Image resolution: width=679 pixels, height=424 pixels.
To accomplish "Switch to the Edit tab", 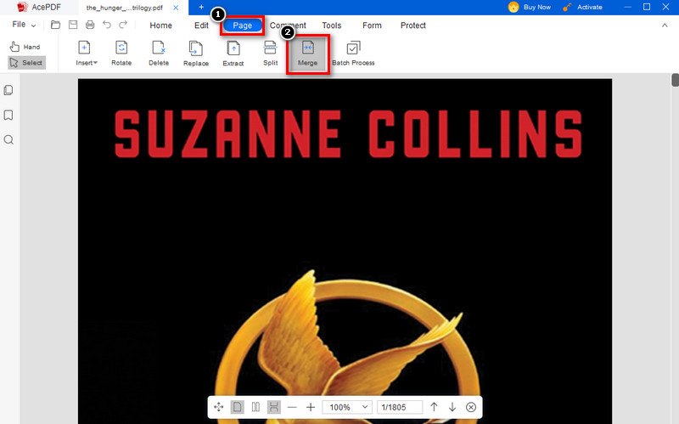I will pos(201,25).
